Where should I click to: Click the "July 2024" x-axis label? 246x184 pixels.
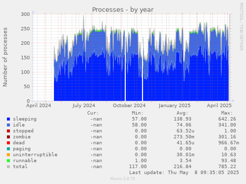point(84,106)
